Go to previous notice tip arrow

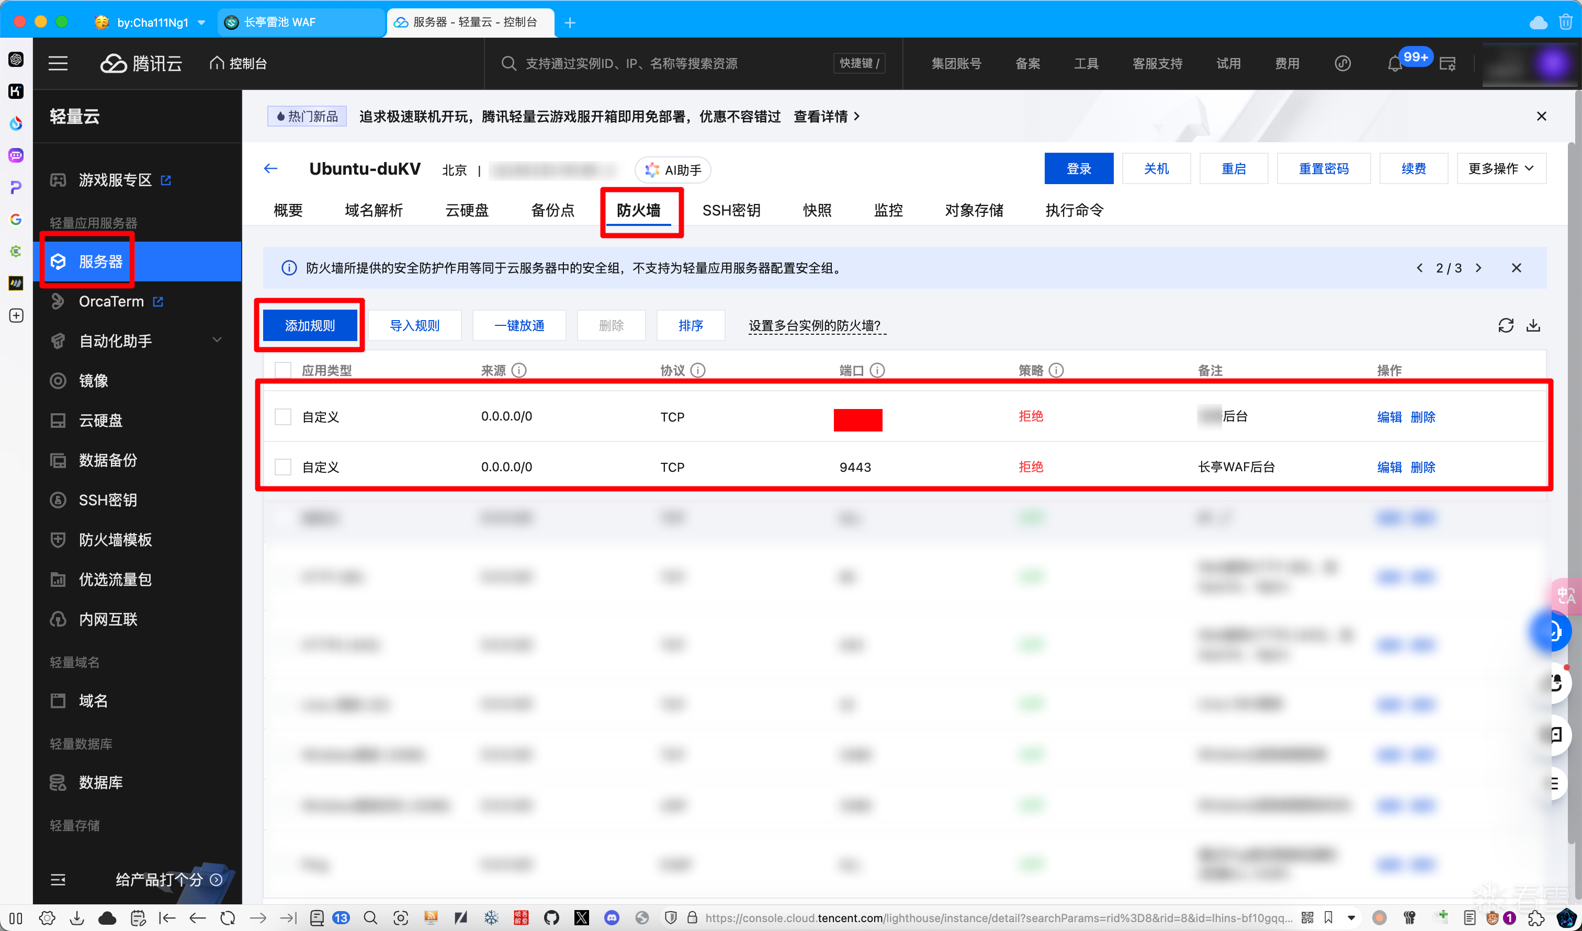tap(1419, 268)
